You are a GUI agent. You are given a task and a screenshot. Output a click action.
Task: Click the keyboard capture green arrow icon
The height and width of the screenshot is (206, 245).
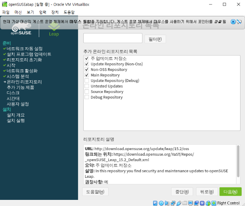coord(214,203)
